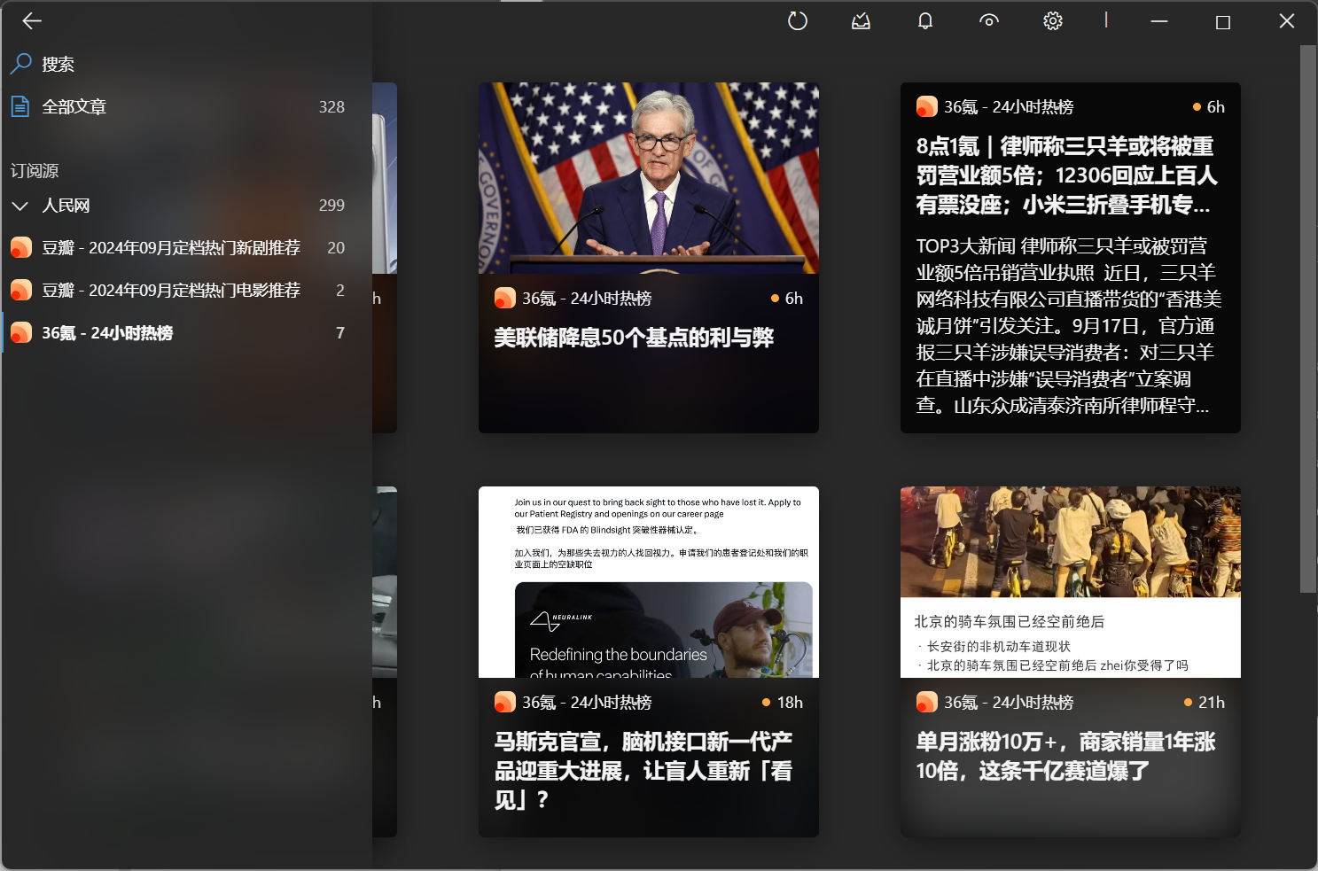Click the 搜索 search item

186,64
